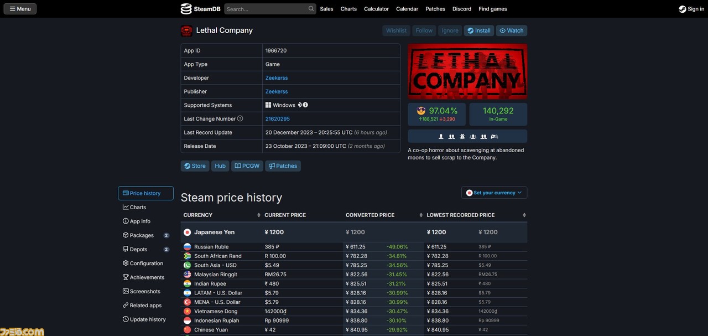Screen dimensions: 708x336
Task: Click the Windows supported system icon
Action: pos(268,105)
